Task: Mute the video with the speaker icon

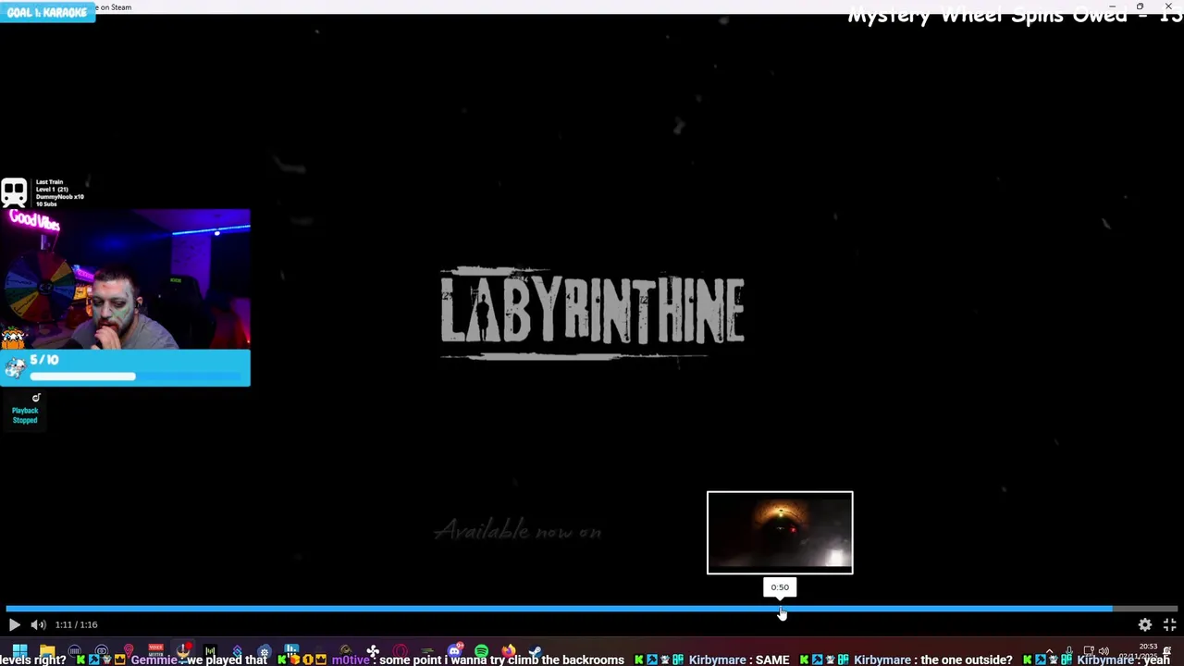Action: coord(38,625)
